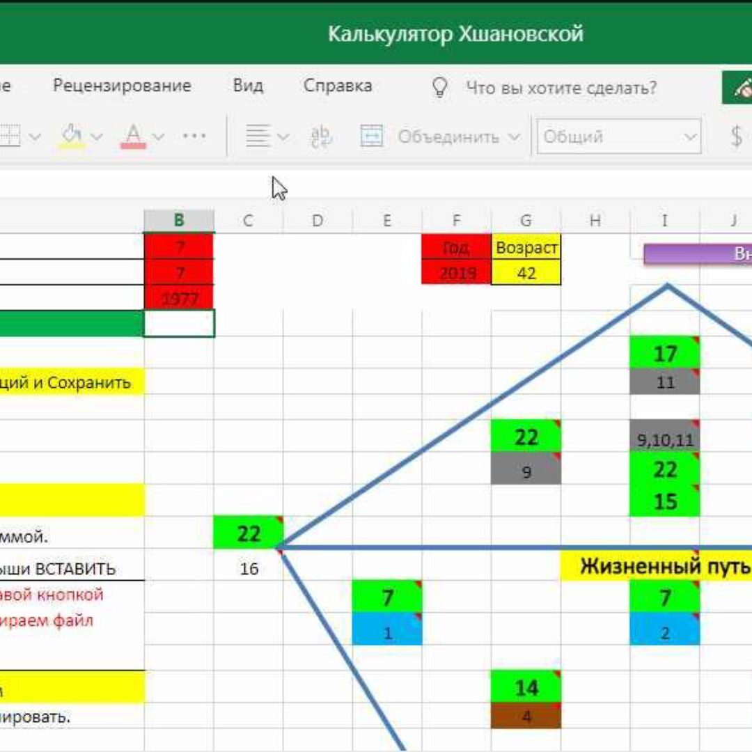This screenshot has height=752, width=752.
Task: Expand the font color dropdown arrow
Action: (x=159, y=136)
